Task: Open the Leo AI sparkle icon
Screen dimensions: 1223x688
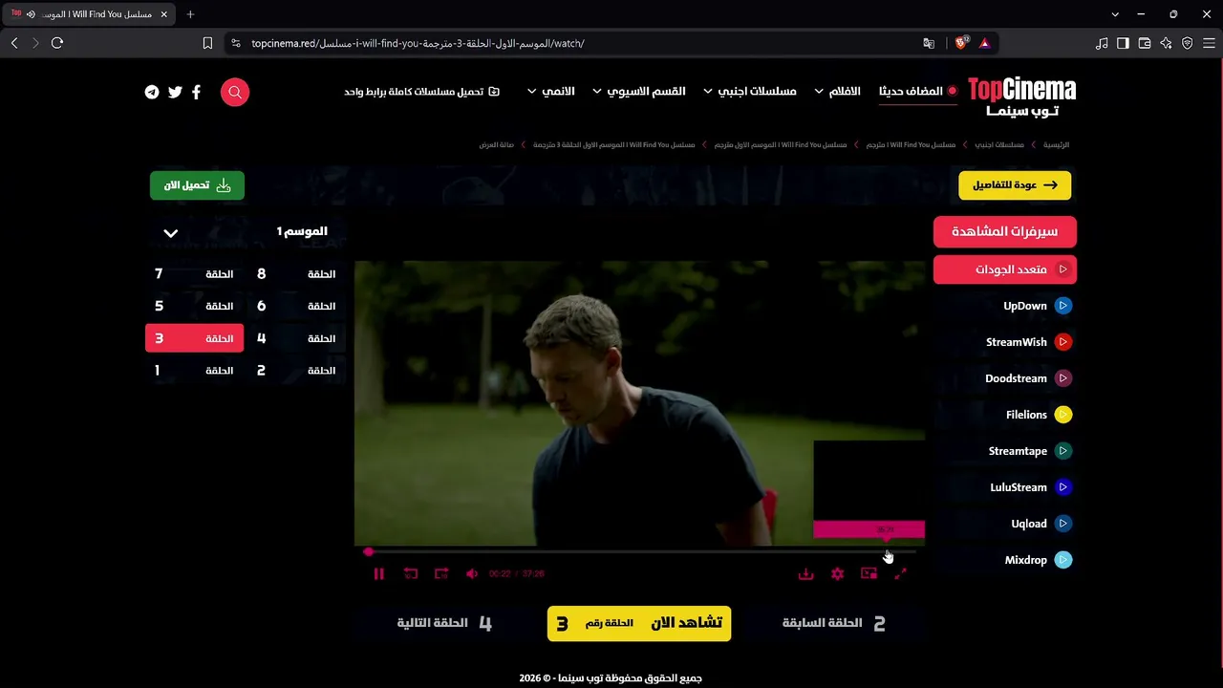Action: tap(1166, 43)
